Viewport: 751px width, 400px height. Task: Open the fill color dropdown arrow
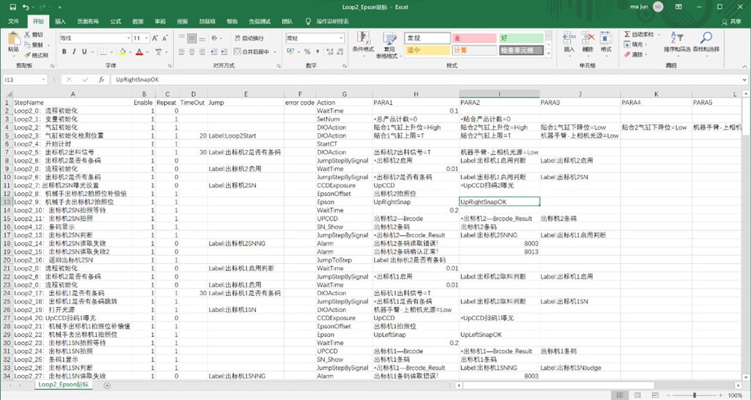131,52
